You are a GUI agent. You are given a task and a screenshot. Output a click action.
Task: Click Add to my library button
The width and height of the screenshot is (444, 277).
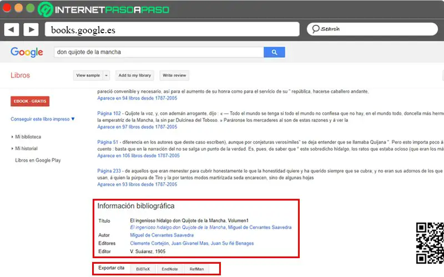134,75
